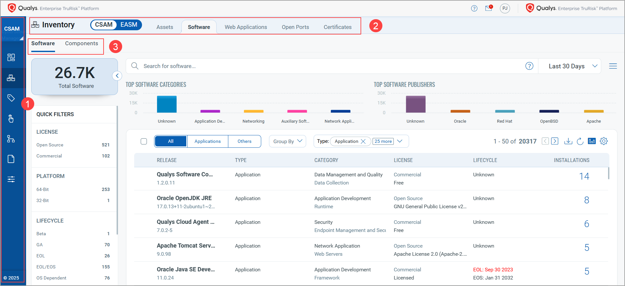Open the notifications envelope icon
This screenshot has height=286, width=625.
(x=489, y=8)
